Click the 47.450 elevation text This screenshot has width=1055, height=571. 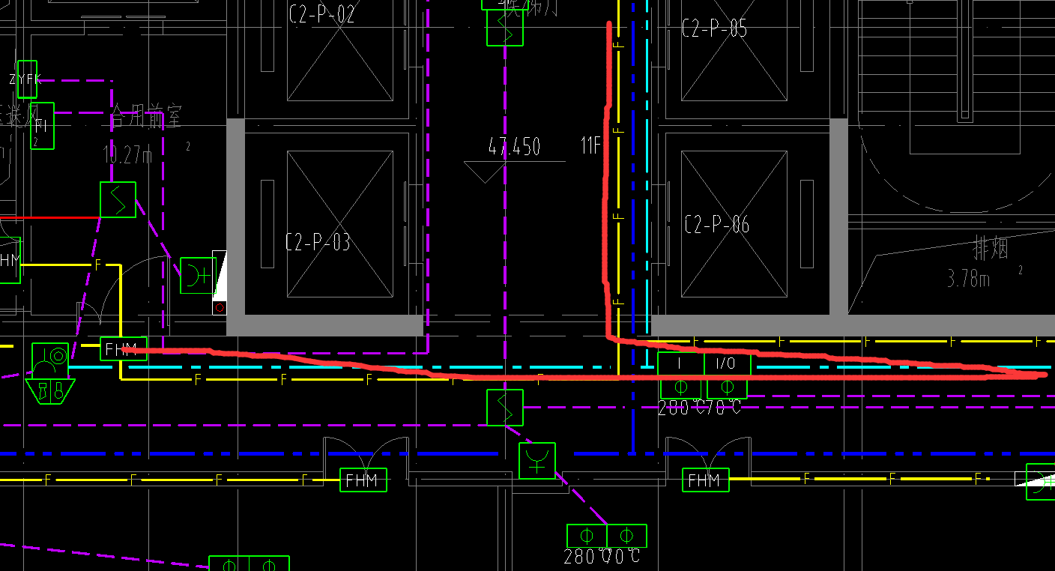pyautogui.click(x=514, y=146)
